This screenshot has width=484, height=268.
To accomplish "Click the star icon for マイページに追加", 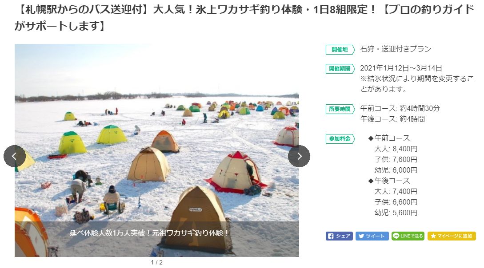I will pos(433,236).
